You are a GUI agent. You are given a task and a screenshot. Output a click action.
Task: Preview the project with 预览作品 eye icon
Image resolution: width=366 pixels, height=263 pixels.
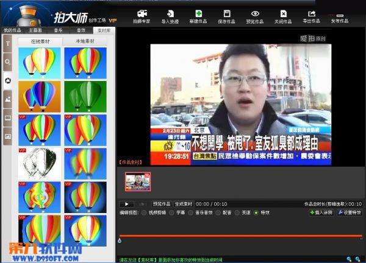click(255, 17)
